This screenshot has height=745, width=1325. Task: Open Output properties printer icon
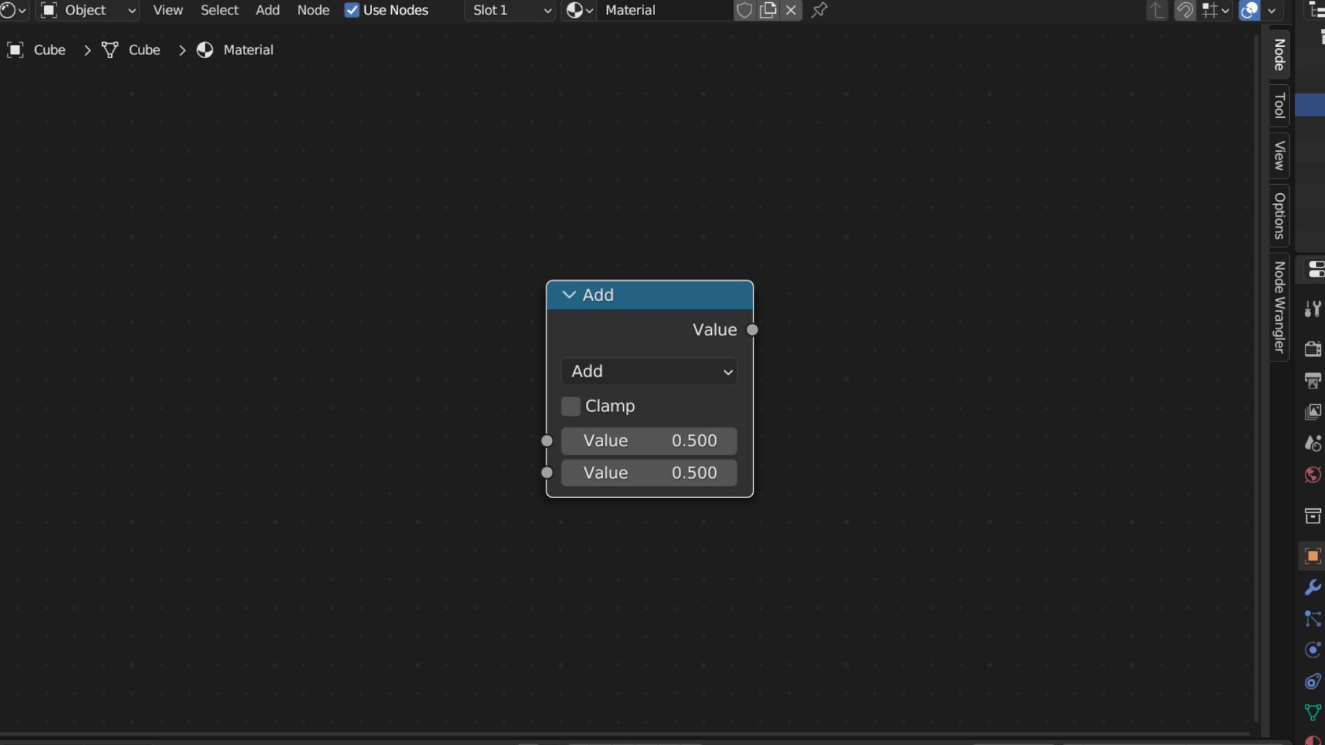(1313, 380)
